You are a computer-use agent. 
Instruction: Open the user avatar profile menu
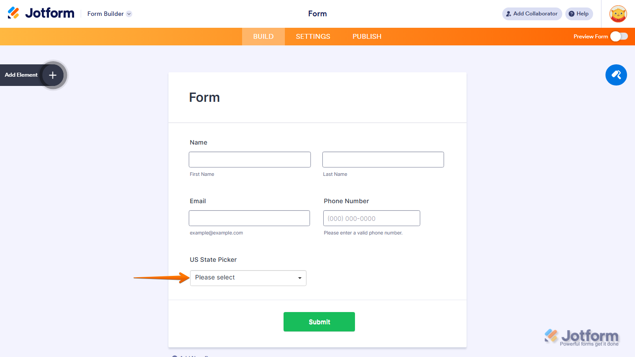618,14
